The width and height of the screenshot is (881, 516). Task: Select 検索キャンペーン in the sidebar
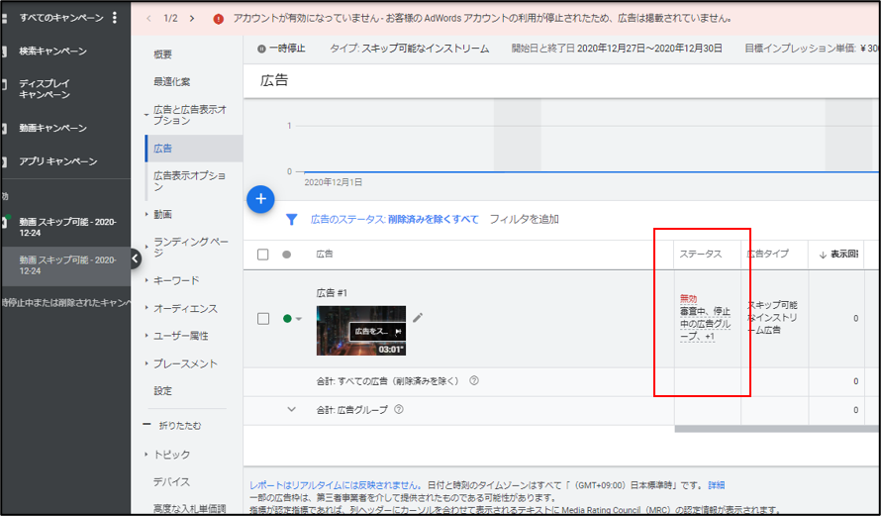(x=52, y=52)
